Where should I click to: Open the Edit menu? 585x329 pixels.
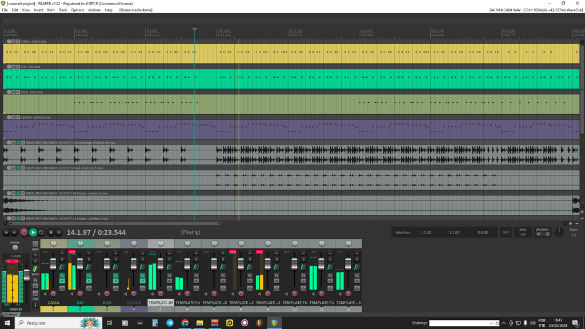click(15, 10)
